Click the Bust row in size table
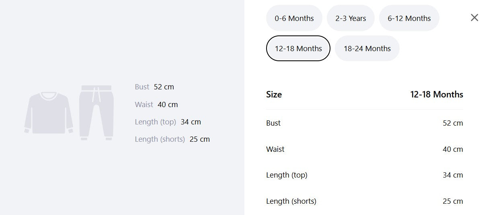Viewport: 480px width, 215px height. (x=365, y=123)
